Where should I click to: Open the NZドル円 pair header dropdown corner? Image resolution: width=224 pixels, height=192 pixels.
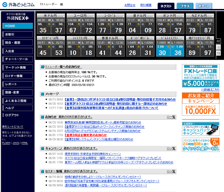point(212,16)
